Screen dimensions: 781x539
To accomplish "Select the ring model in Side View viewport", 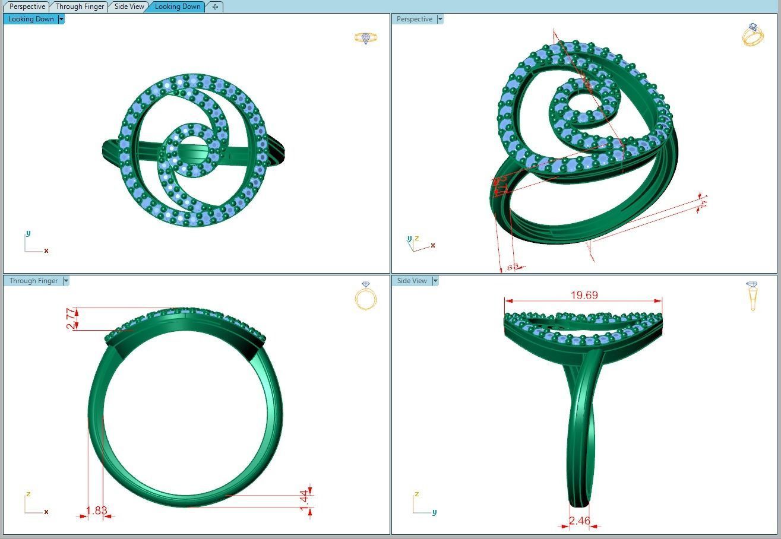I will (x=583, y=410).
